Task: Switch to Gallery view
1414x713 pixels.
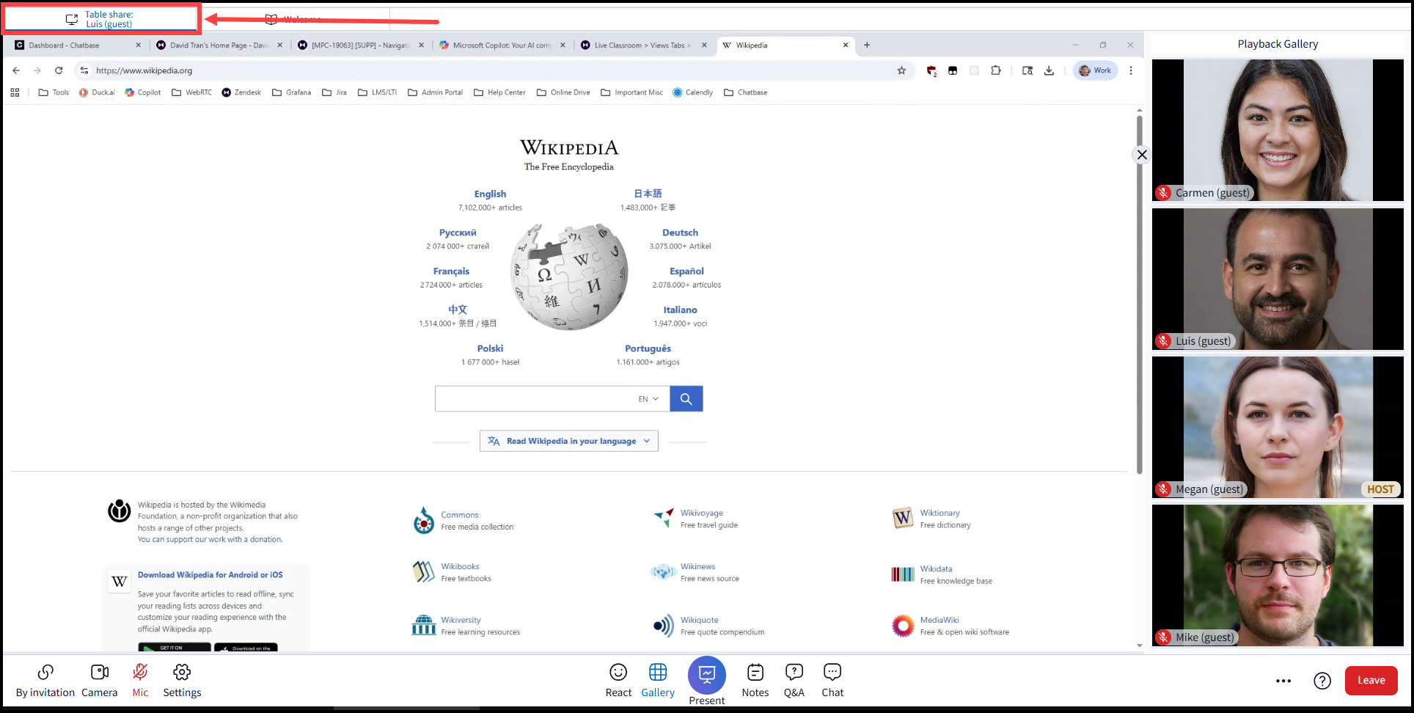Action: click(657, 680)
